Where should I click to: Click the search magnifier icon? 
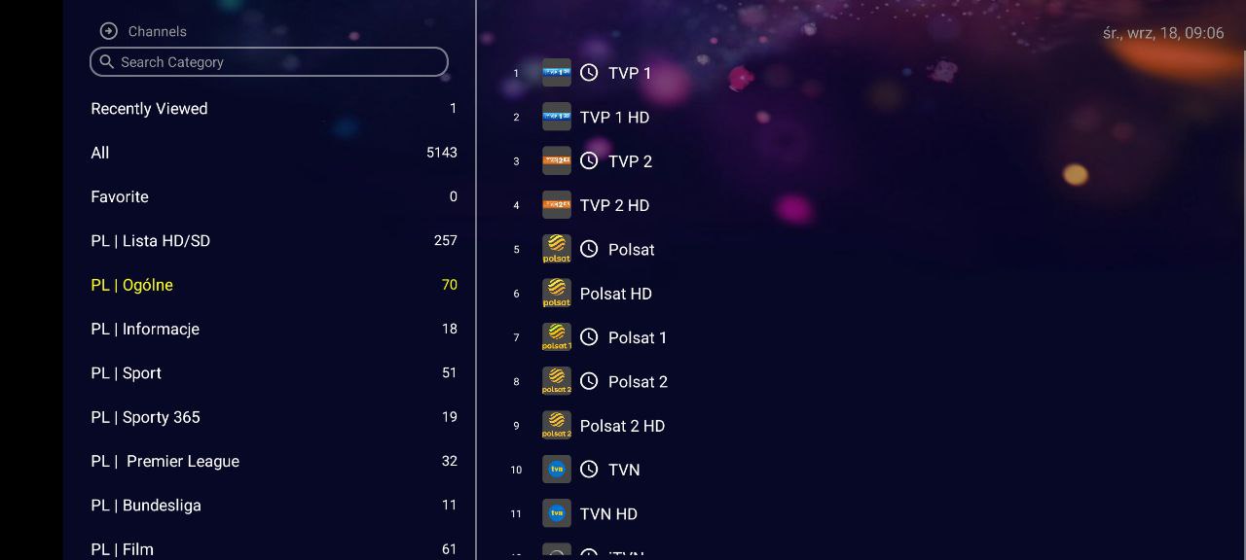pyautogui.click(x=107, y=62)
